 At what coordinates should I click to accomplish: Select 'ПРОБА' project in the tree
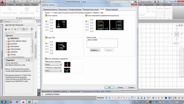point(13,55)
